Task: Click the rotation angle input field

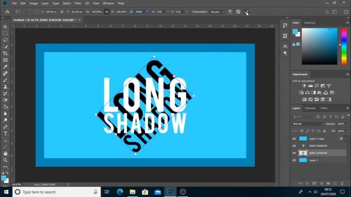Action: (139, 11)
